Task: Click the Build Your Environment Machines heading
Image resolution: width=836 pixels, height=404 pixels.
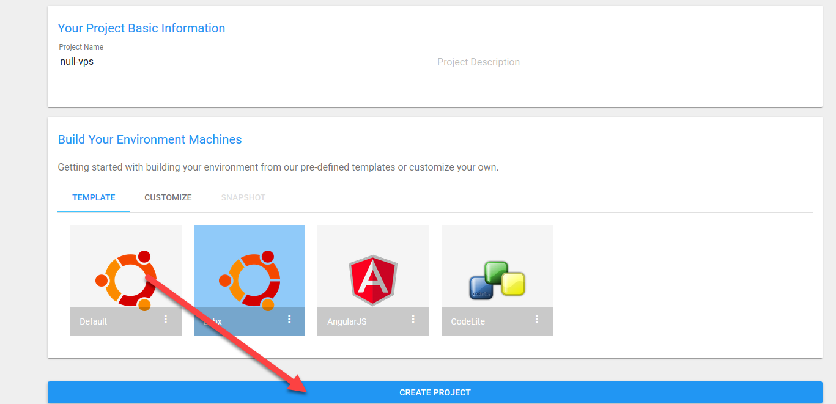Action: coord(150,139)
